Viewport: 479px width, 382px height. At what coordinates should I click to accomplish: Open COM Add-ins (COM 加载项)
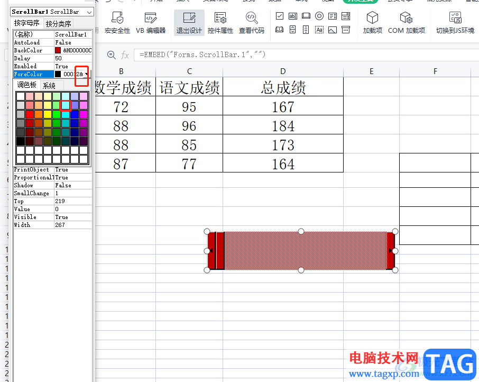(x=406, y=23)
